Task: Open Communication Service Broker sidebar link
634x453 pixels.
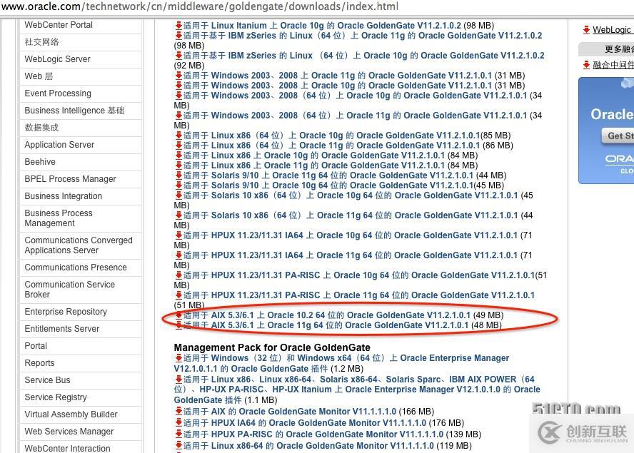Action: (69, 290)
